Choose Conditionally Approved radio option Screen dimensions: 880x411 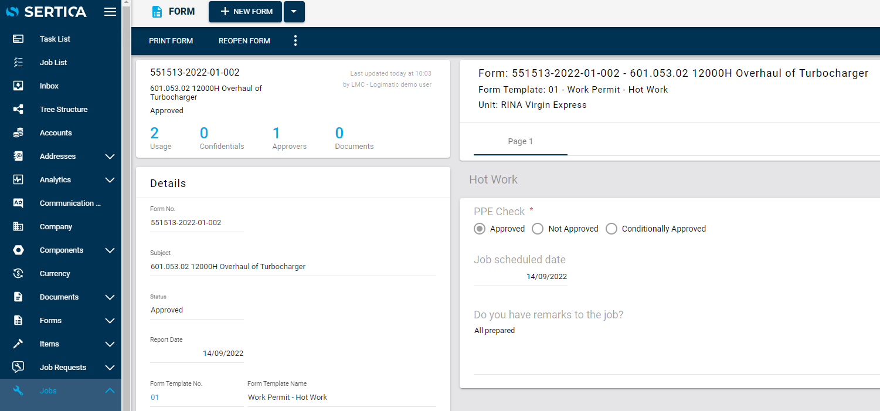tap(611, 229)
